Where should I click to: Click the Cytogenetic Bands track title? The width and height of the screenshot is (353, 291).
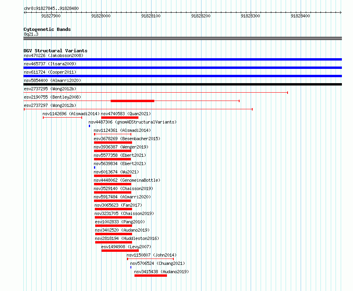click(x=47, y=29)
